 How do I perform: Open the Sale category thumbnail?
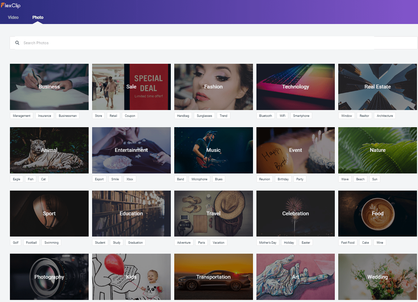[x=131, y=87]
